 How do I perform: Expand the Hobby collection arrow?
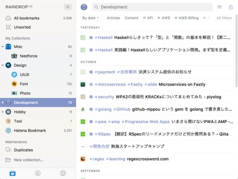pyautogui.click(x=2, y=112)
